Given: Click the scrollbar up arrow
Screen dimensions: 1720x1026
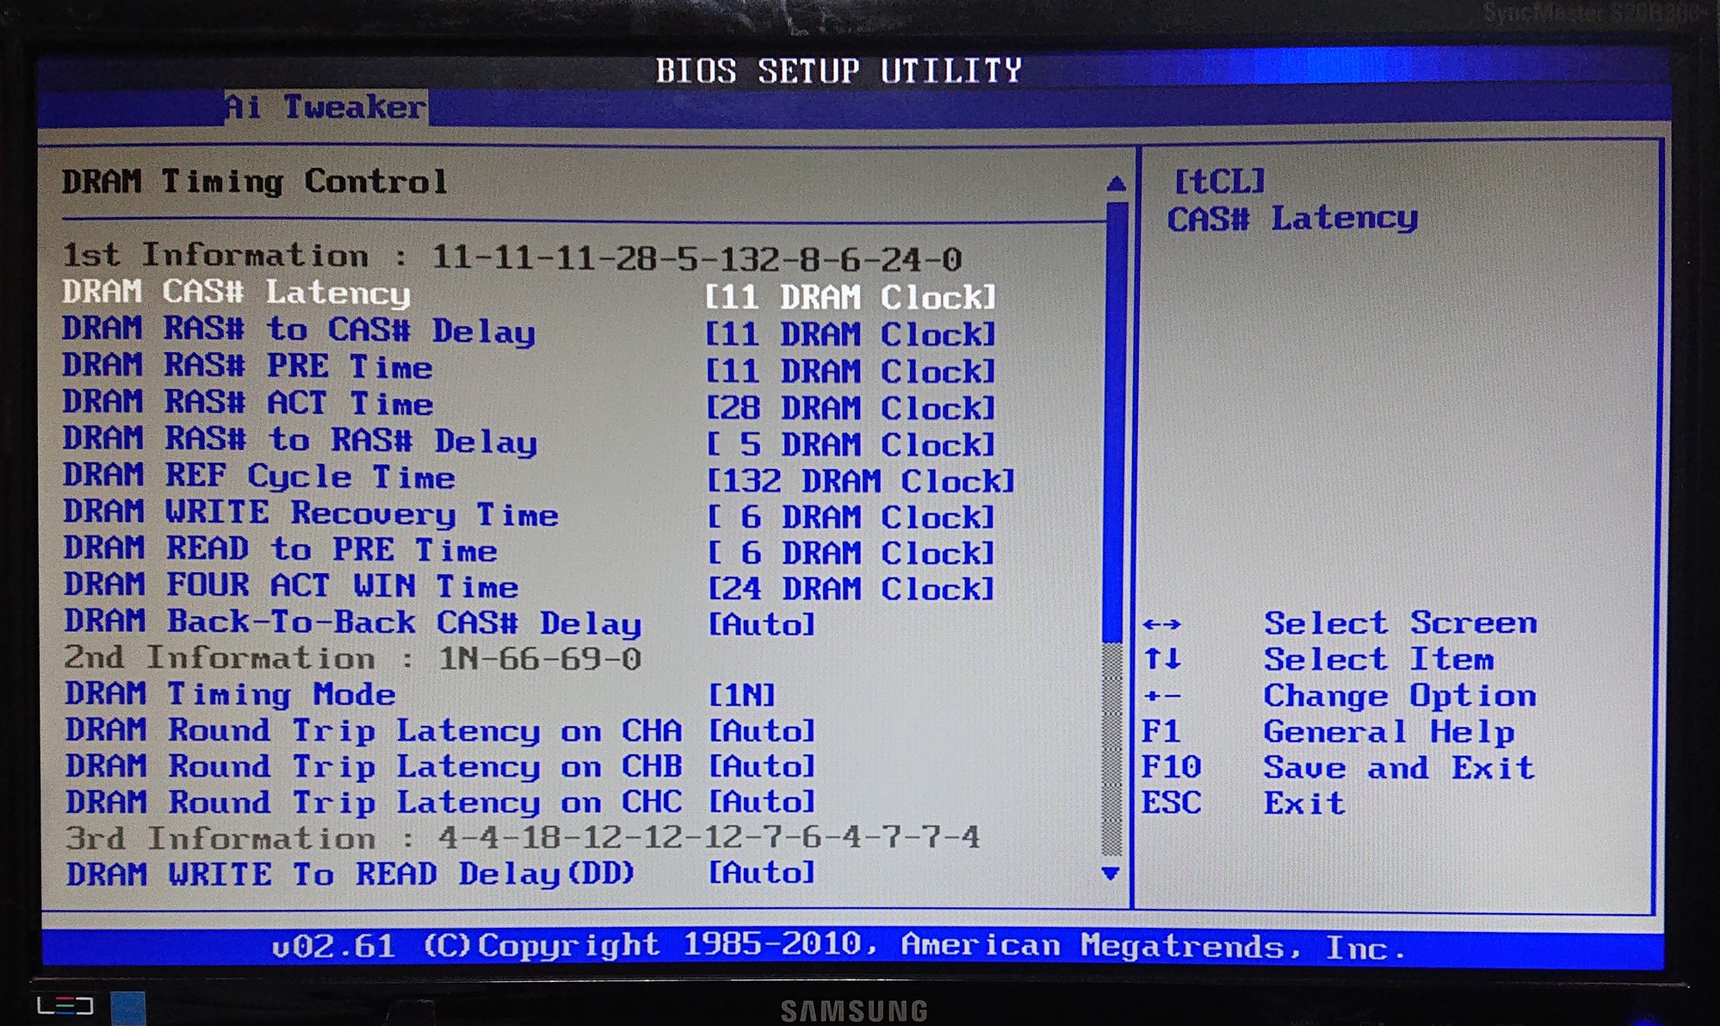Looking at the screenshot, I should [x=1116, y=183].
